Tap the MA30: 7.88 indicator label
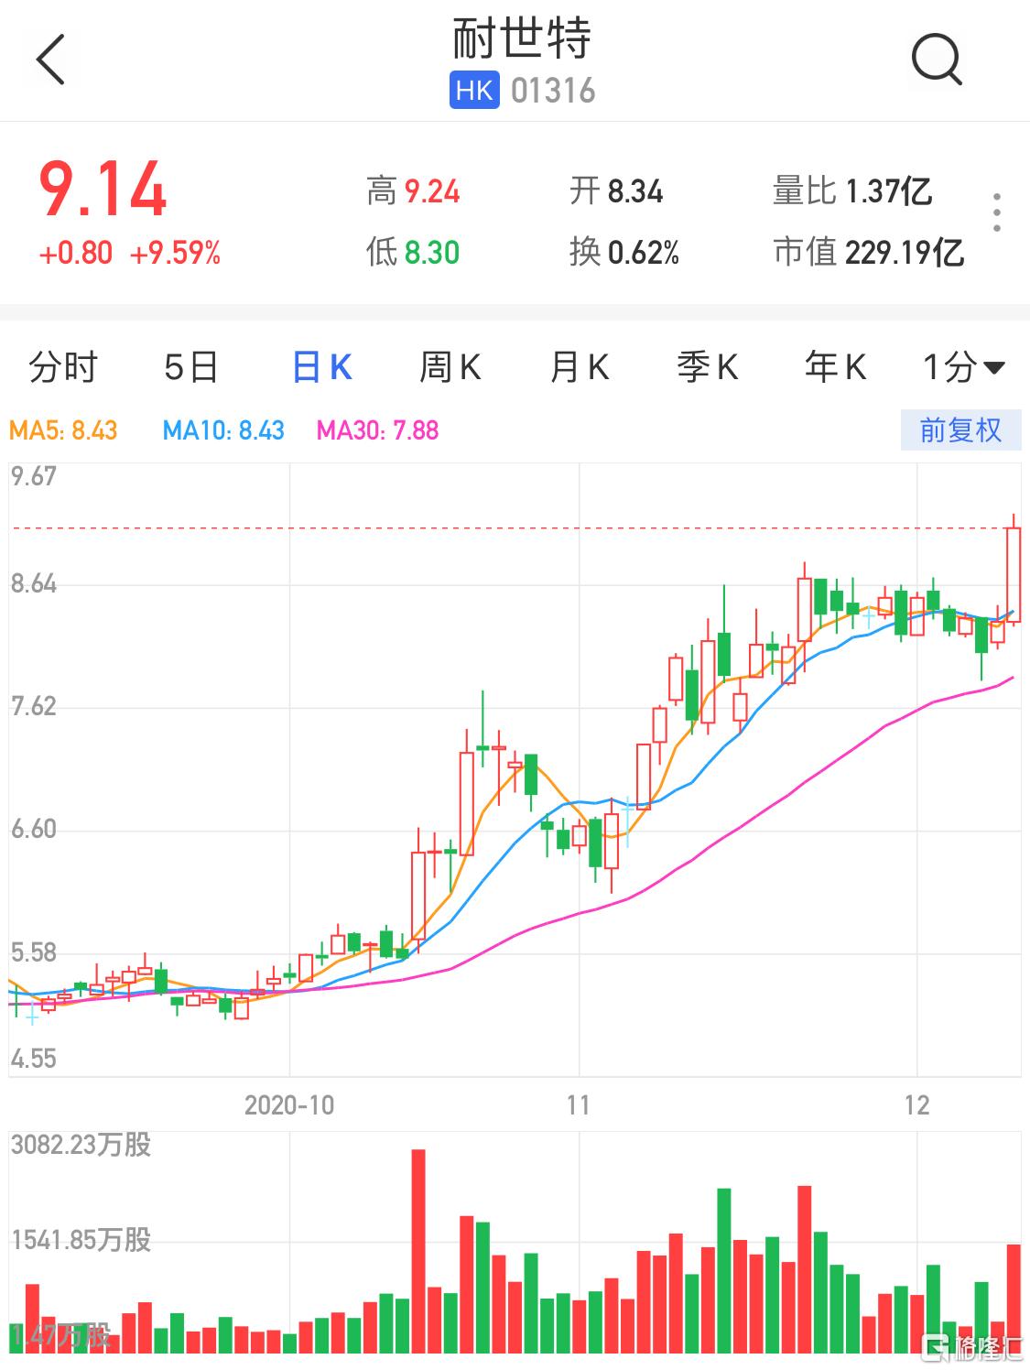Viewport: 1030px width, 1370px height. pos(377,430)
